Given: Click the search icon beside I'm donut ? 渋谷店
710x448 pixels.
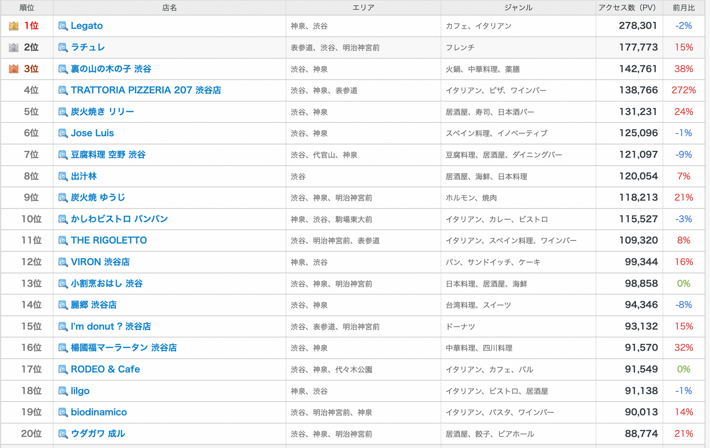Looking at the screenshot, I should click(63, 326).
